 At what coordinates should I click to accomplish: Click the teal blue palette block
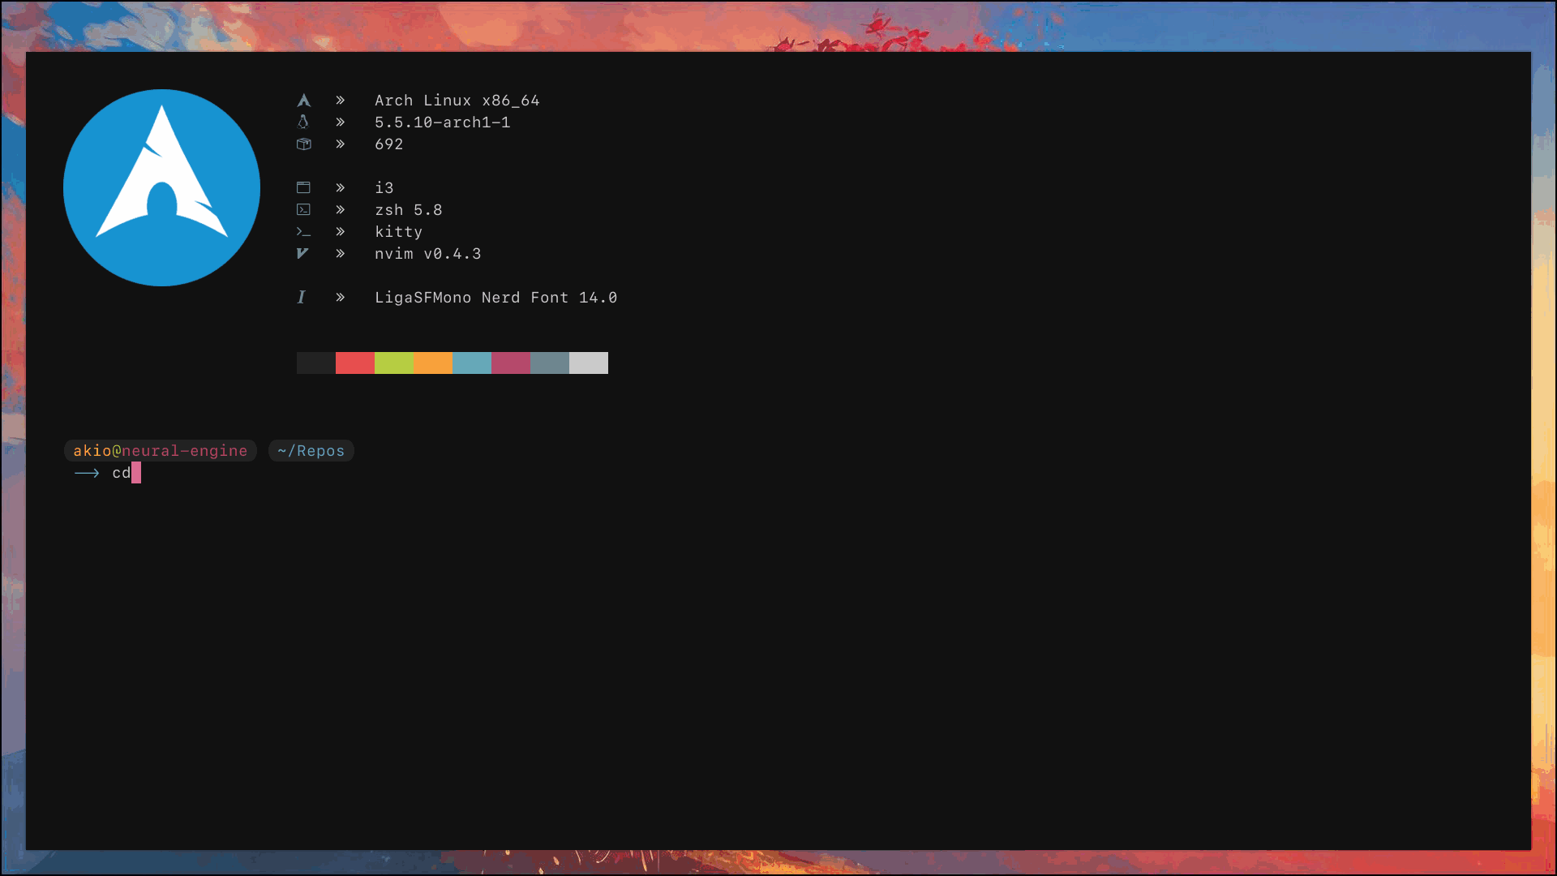click(472, 363)
